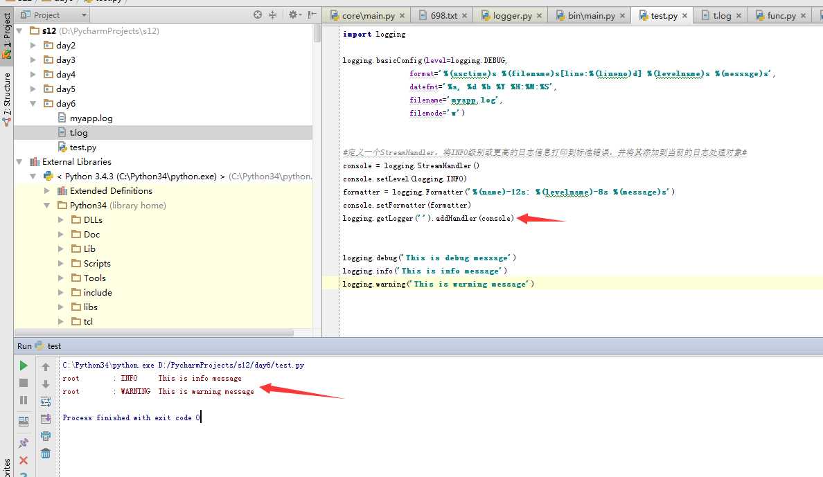Pin the Run tab with pin icon
This screenshot has width=823, height=477.
24,443
